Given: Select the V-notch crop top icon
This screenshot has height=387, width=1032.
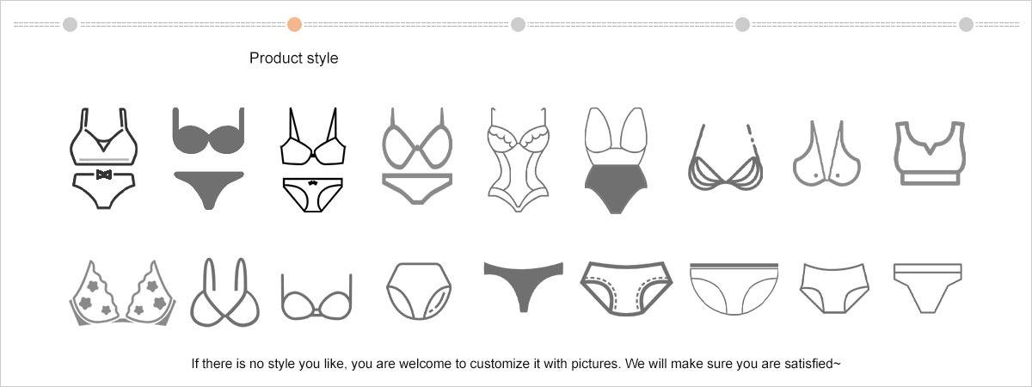Looking at the screenshot, I should click(930, 153).
